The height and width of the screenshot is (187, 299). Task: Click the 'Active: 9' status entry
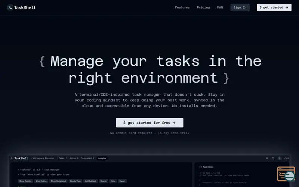74,158
